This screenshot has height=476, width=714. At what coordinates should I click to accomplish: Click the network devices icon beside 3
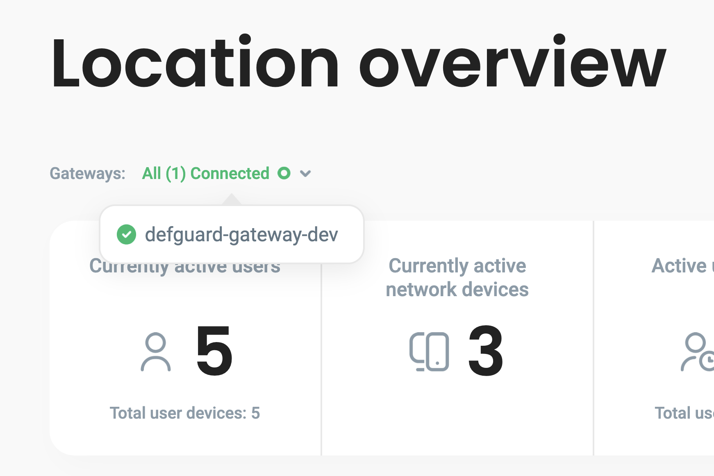(429, 351)
